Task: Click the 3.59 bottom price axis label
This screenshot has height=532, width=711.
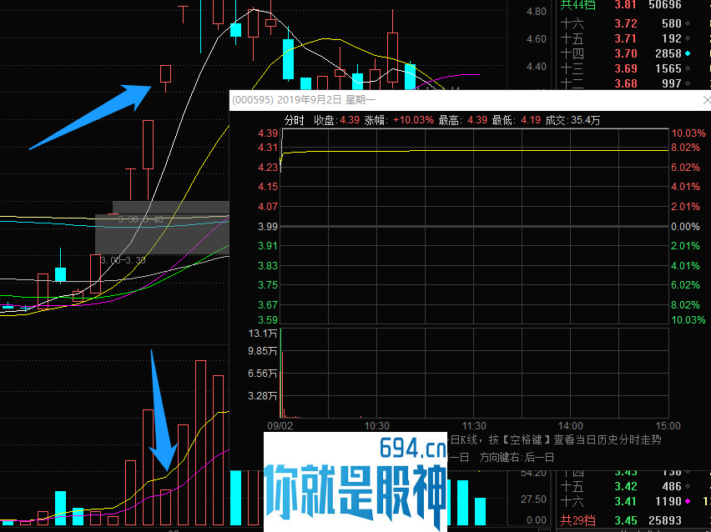Action: point(268,319)
